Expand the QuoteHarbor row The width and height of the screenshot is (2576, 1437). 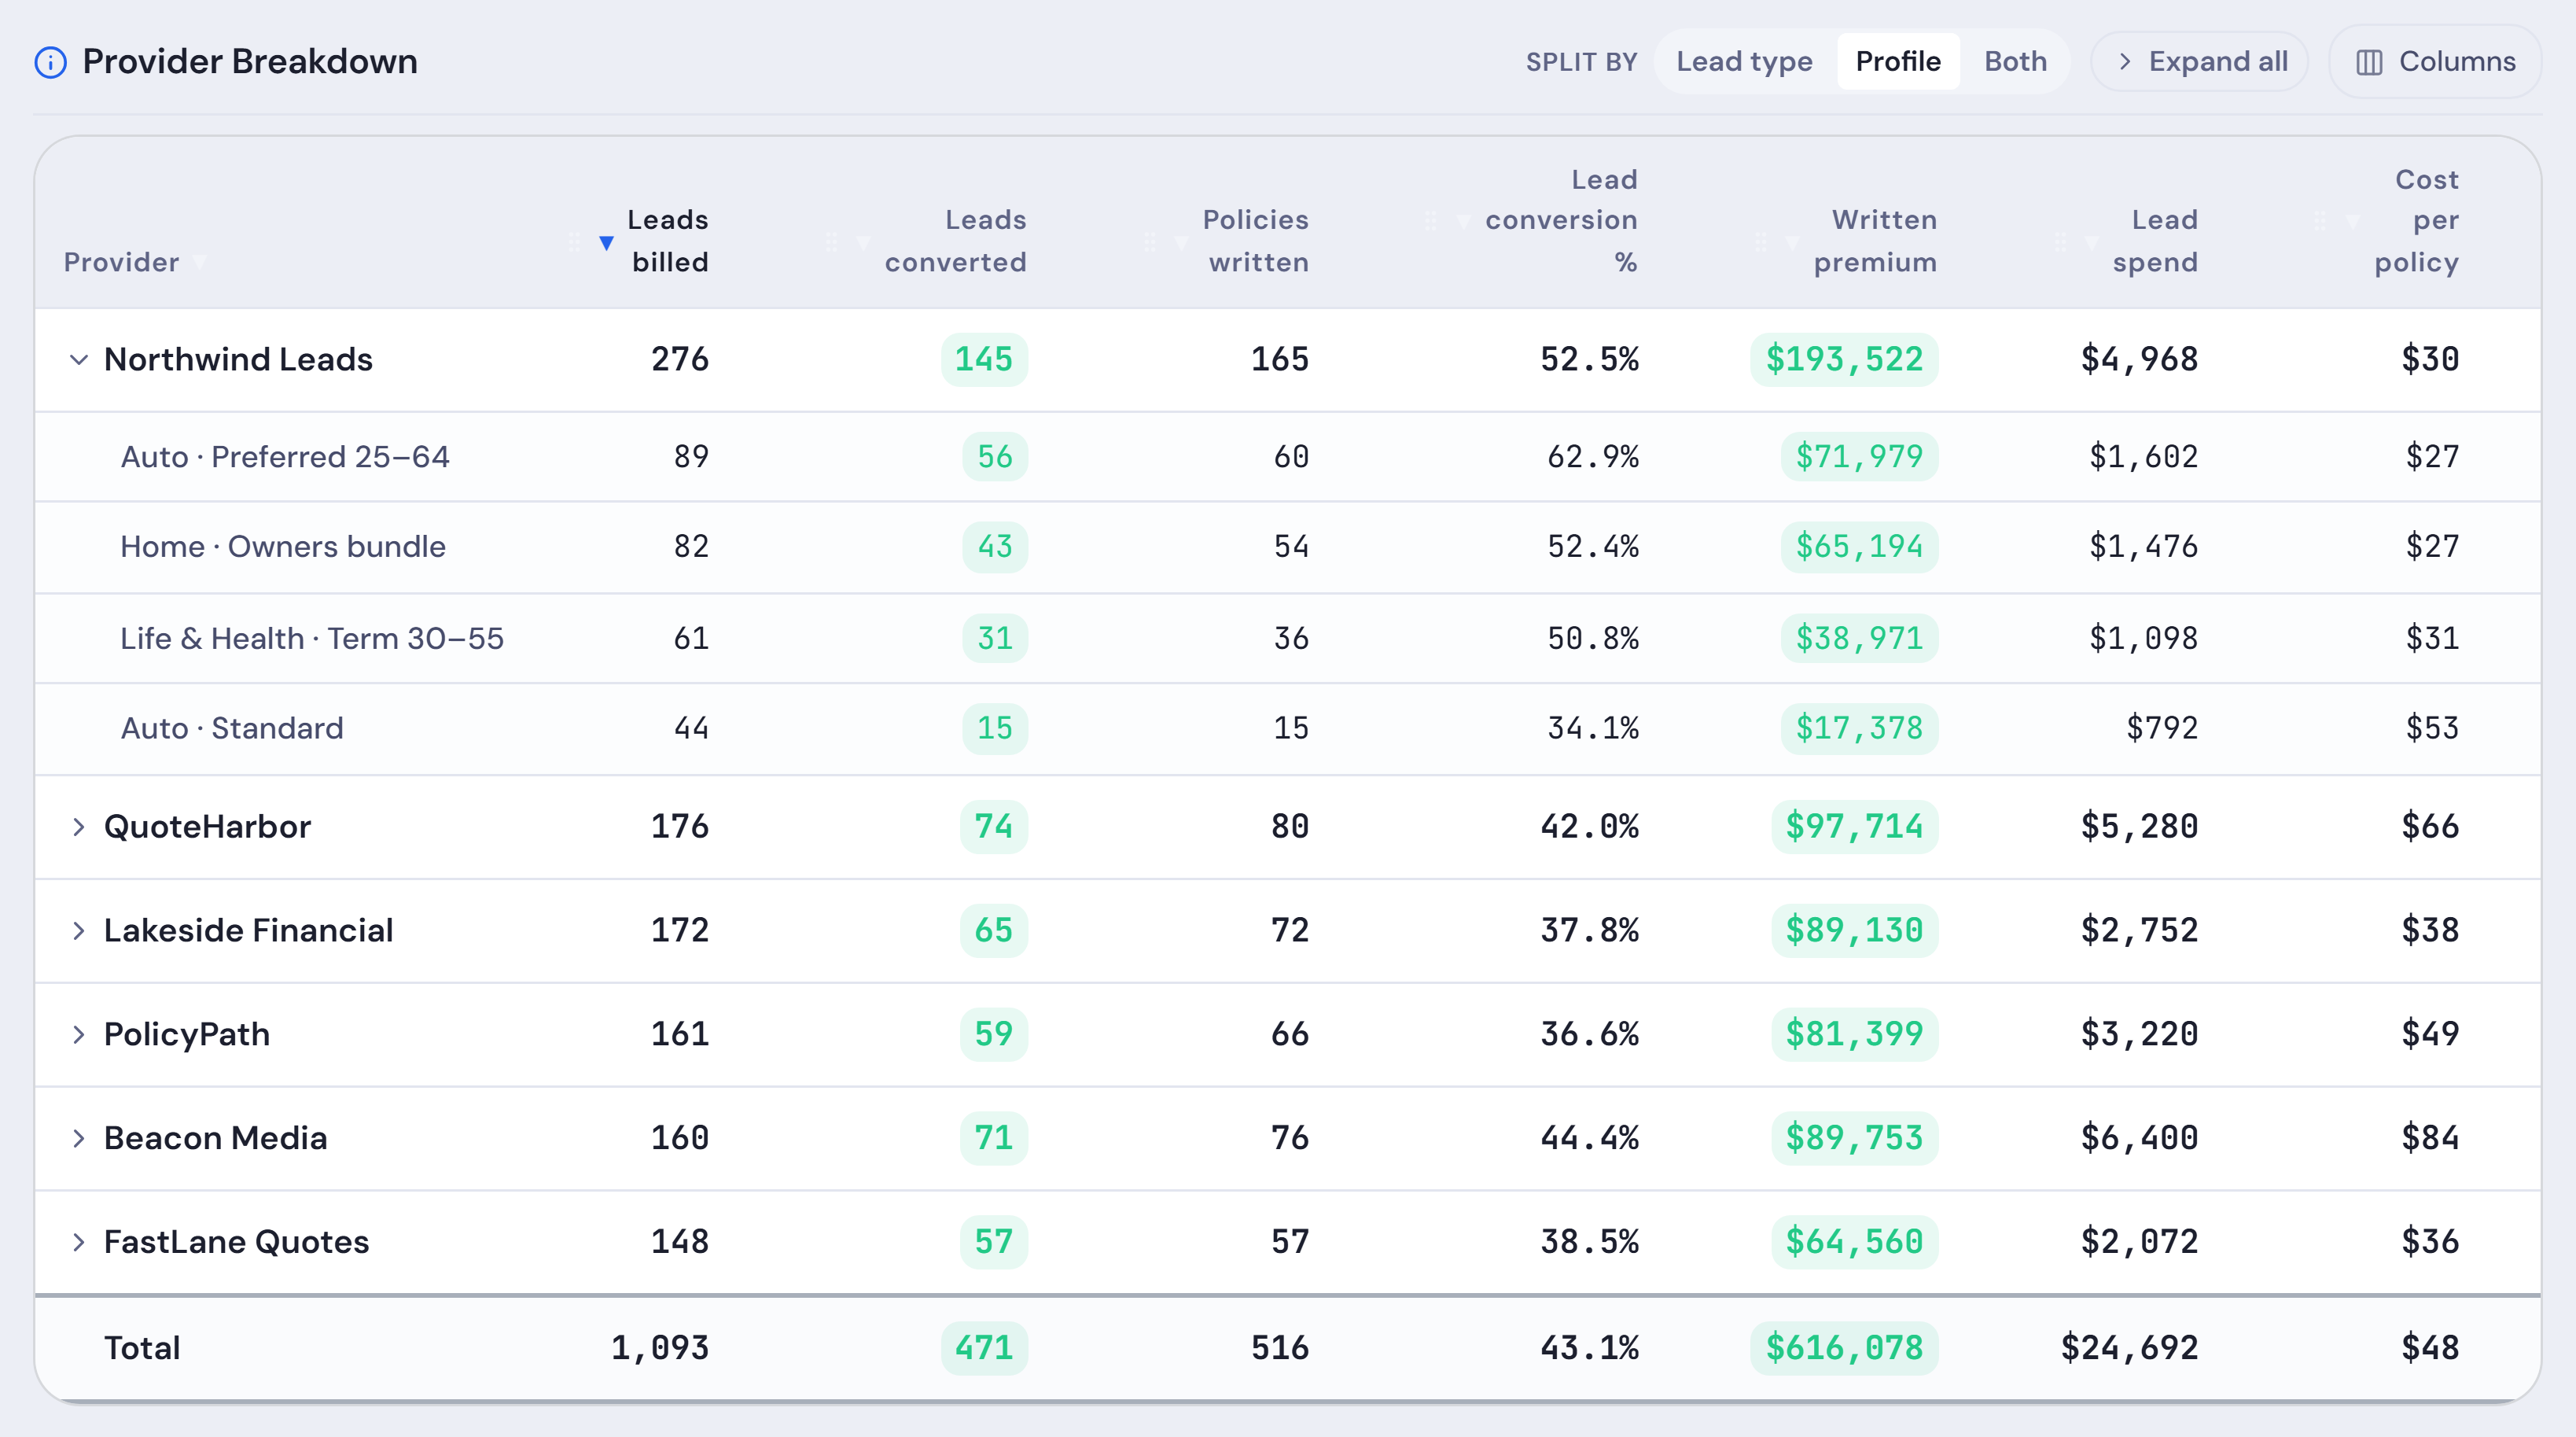click(x=78, y=827)
